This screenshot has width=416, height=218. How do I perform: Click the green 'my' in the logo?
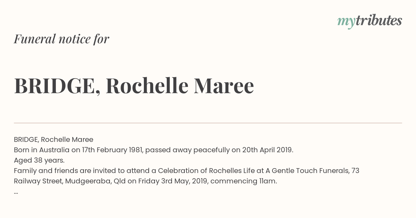coord(346,22)
